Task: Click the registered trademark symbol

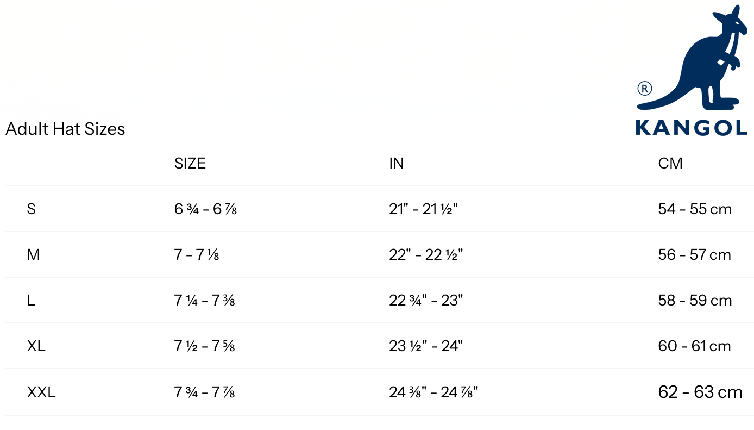Action: [644, 88]
